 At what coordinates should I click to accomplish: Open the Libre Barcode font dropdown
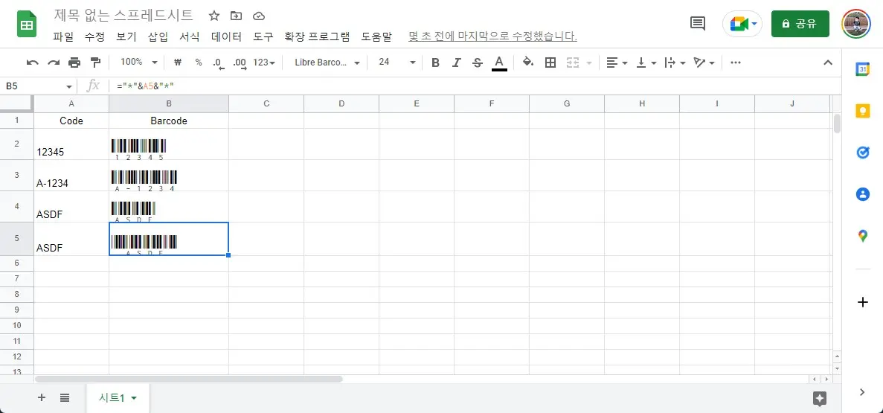(x=327, y=63)
